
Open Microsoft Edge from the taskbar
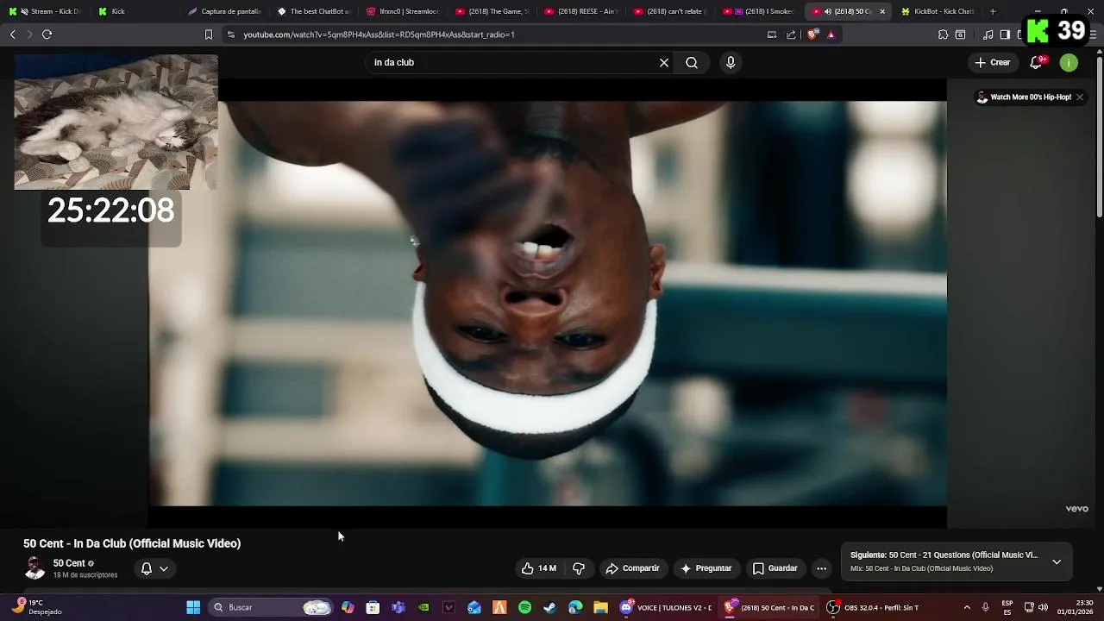(575, 607)
